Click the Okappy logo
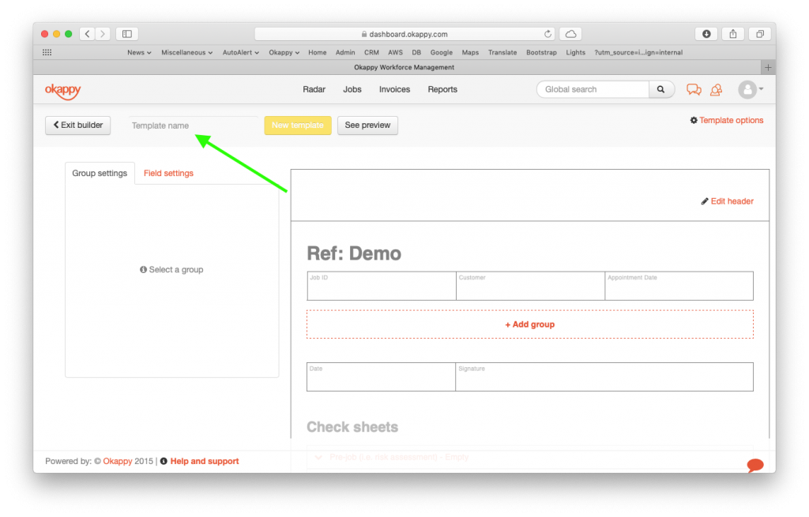 tap(63, 90)
